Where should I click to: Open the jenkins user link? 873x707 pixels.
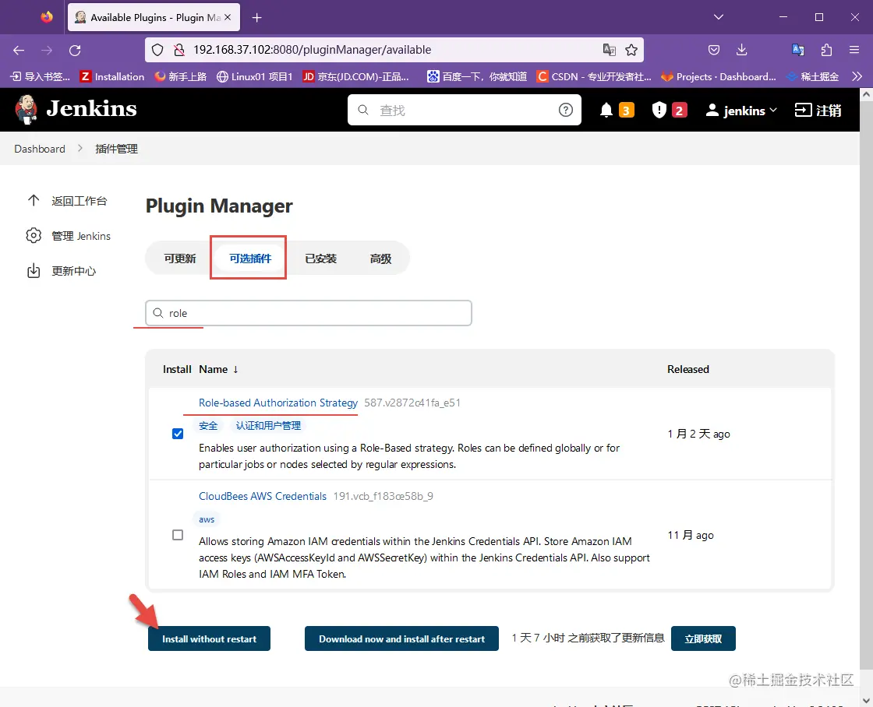tap(736, 110)
